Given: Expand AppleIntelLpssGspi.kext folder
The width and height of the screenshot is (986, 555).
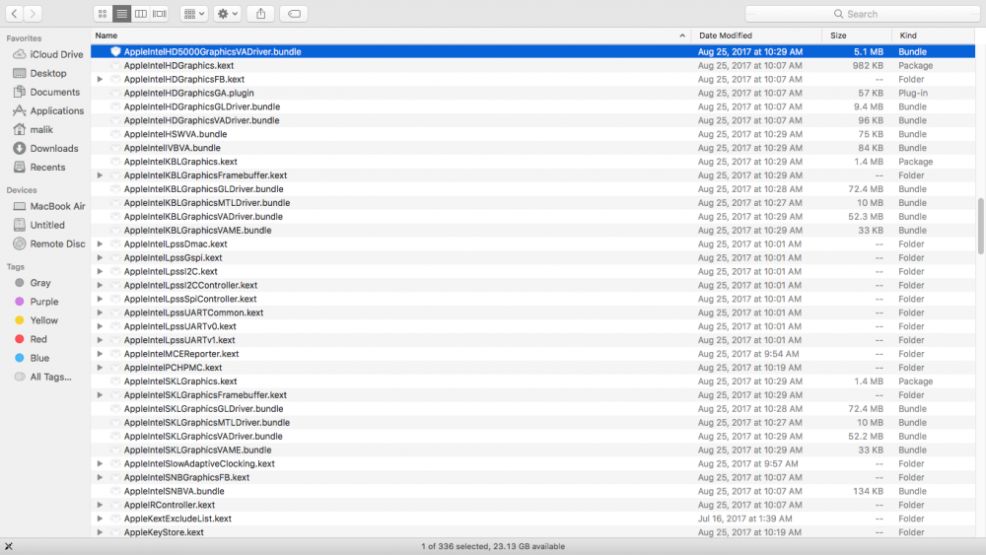Looking at the screenshot, I should pyautogui.click(x=100, y=257).
